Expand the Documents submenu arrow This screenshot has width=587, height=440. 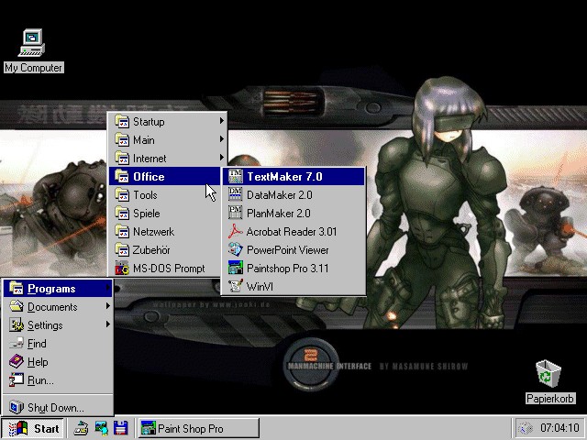point(108,306)
